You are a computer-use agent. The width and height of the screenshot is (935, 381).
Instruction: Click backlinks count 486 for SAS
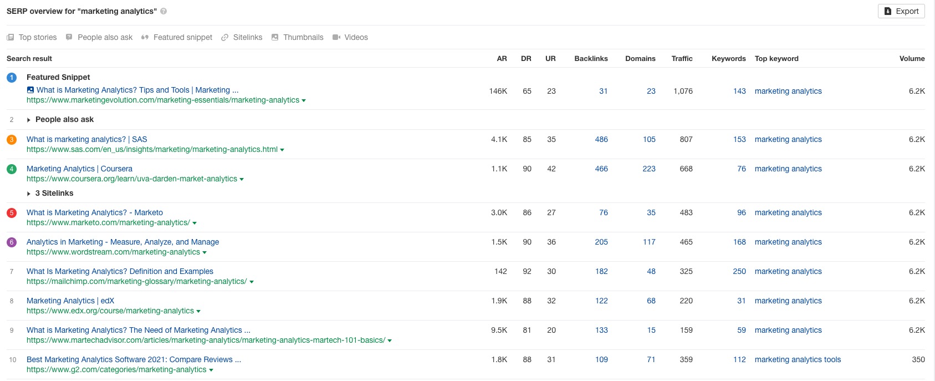point(601,139)
